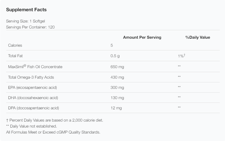225x141 pixels.
Task: Click the Percent Daily Values 2,000 calorie footnote
Action: click(54, 120)
